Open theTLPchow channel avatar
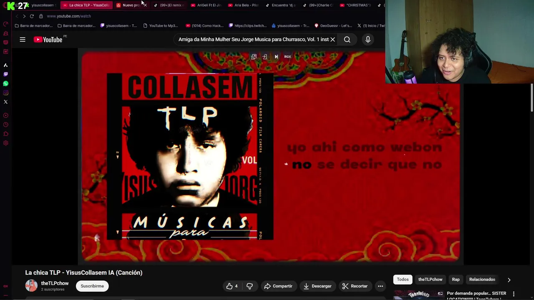The width and height of the screenshot is (534, 300). [x=31, y=286]
